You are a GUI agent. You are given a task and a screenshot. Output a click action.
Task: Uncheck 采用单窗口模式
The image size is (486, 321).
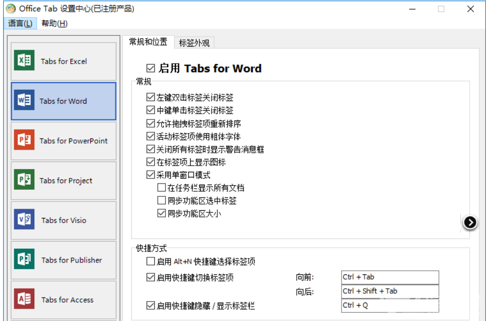point(150,174)
